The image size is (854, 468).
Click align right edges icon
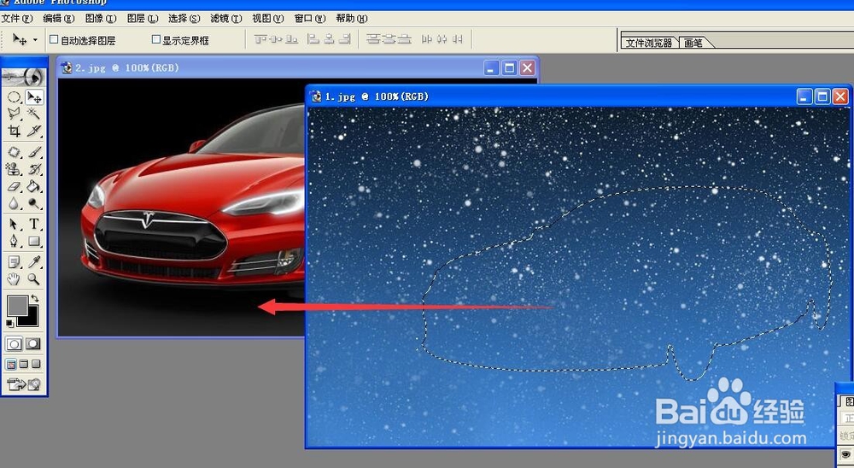pos(344,39)
